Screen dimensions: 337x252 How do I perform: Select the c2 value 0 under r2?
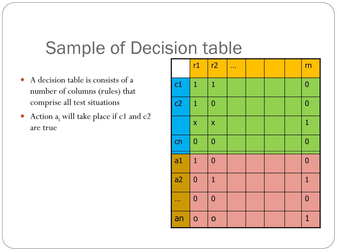click(x=217, y=106)
